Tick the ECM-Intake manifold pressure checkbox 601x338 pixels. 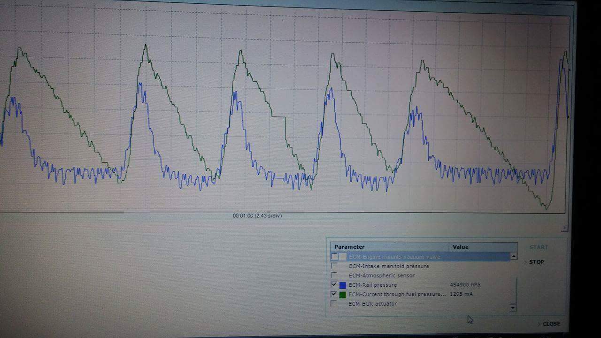point(334,266)
